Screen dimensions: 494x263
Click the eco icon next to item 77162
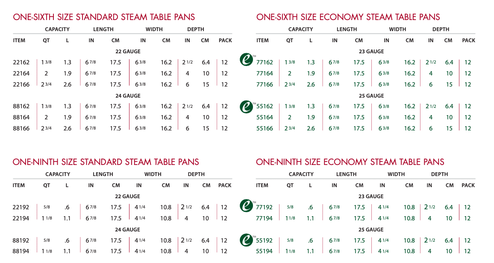point(246,60)
